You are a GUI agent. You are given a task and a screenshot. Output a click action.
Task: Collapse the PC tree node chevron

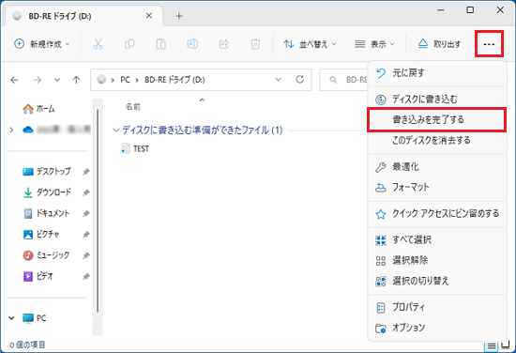11,318
